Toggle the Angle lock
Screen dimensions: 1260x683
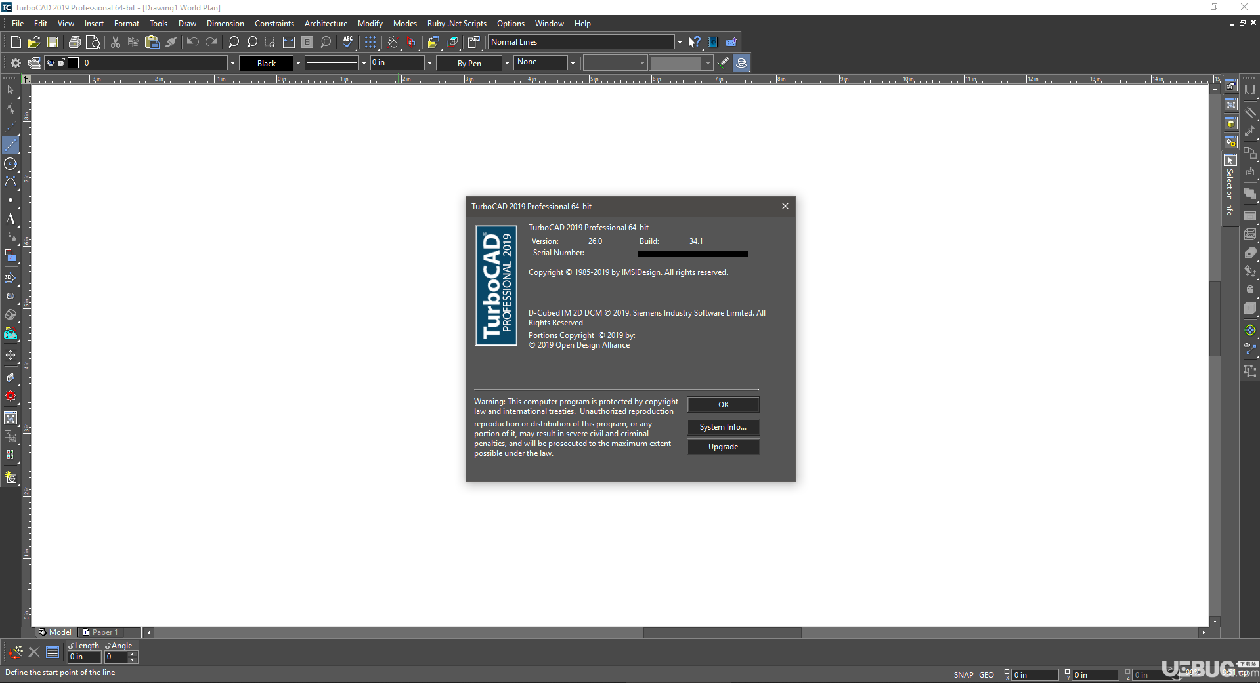click(x=108, y=646)
